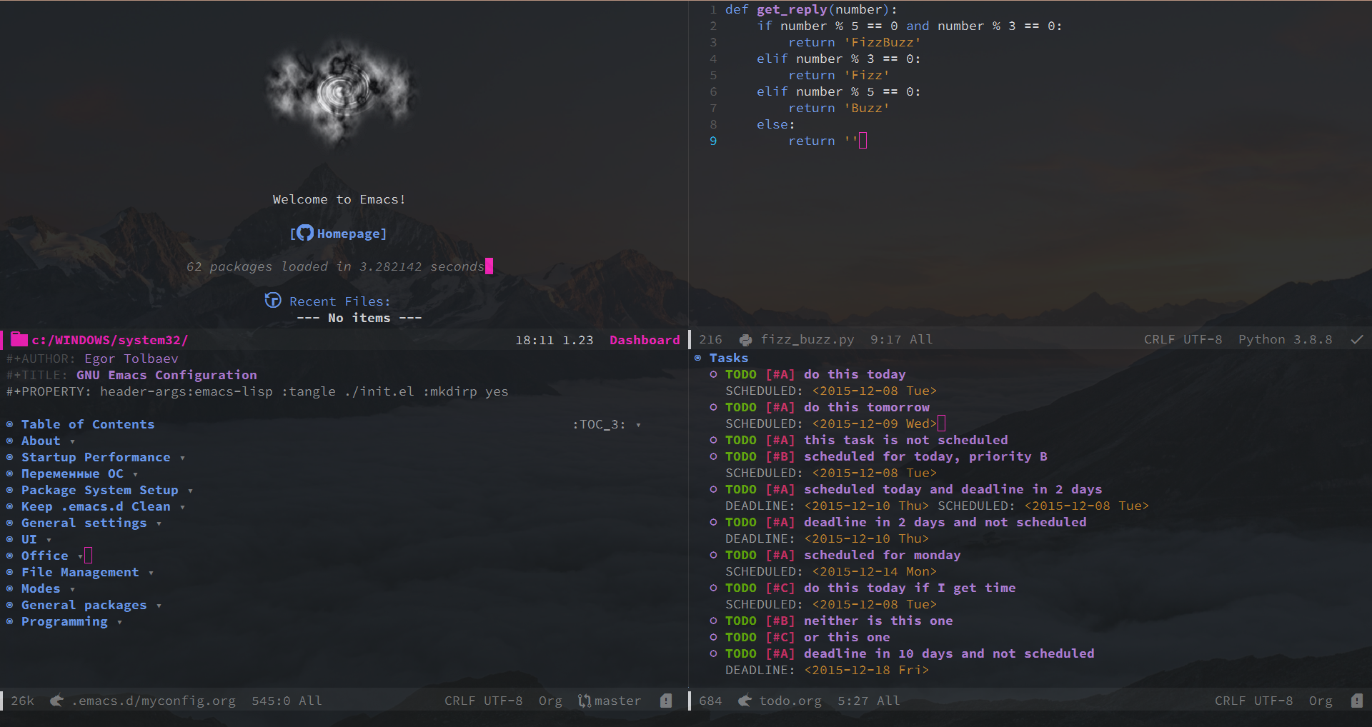Click the Programming heading
Image resolution: width=1372 pixels, height=727 pixels.
[64, 621]
